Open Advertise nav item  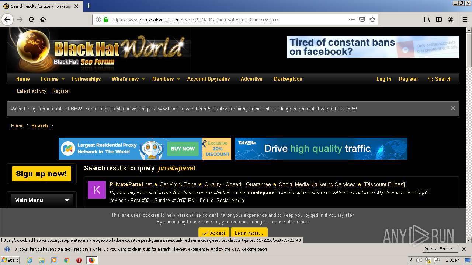251,79
